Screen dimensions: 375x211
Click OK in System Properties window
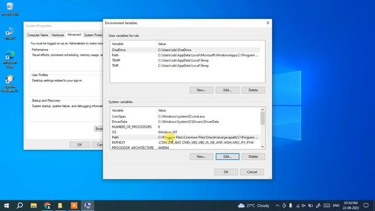[x=80, y=145]
